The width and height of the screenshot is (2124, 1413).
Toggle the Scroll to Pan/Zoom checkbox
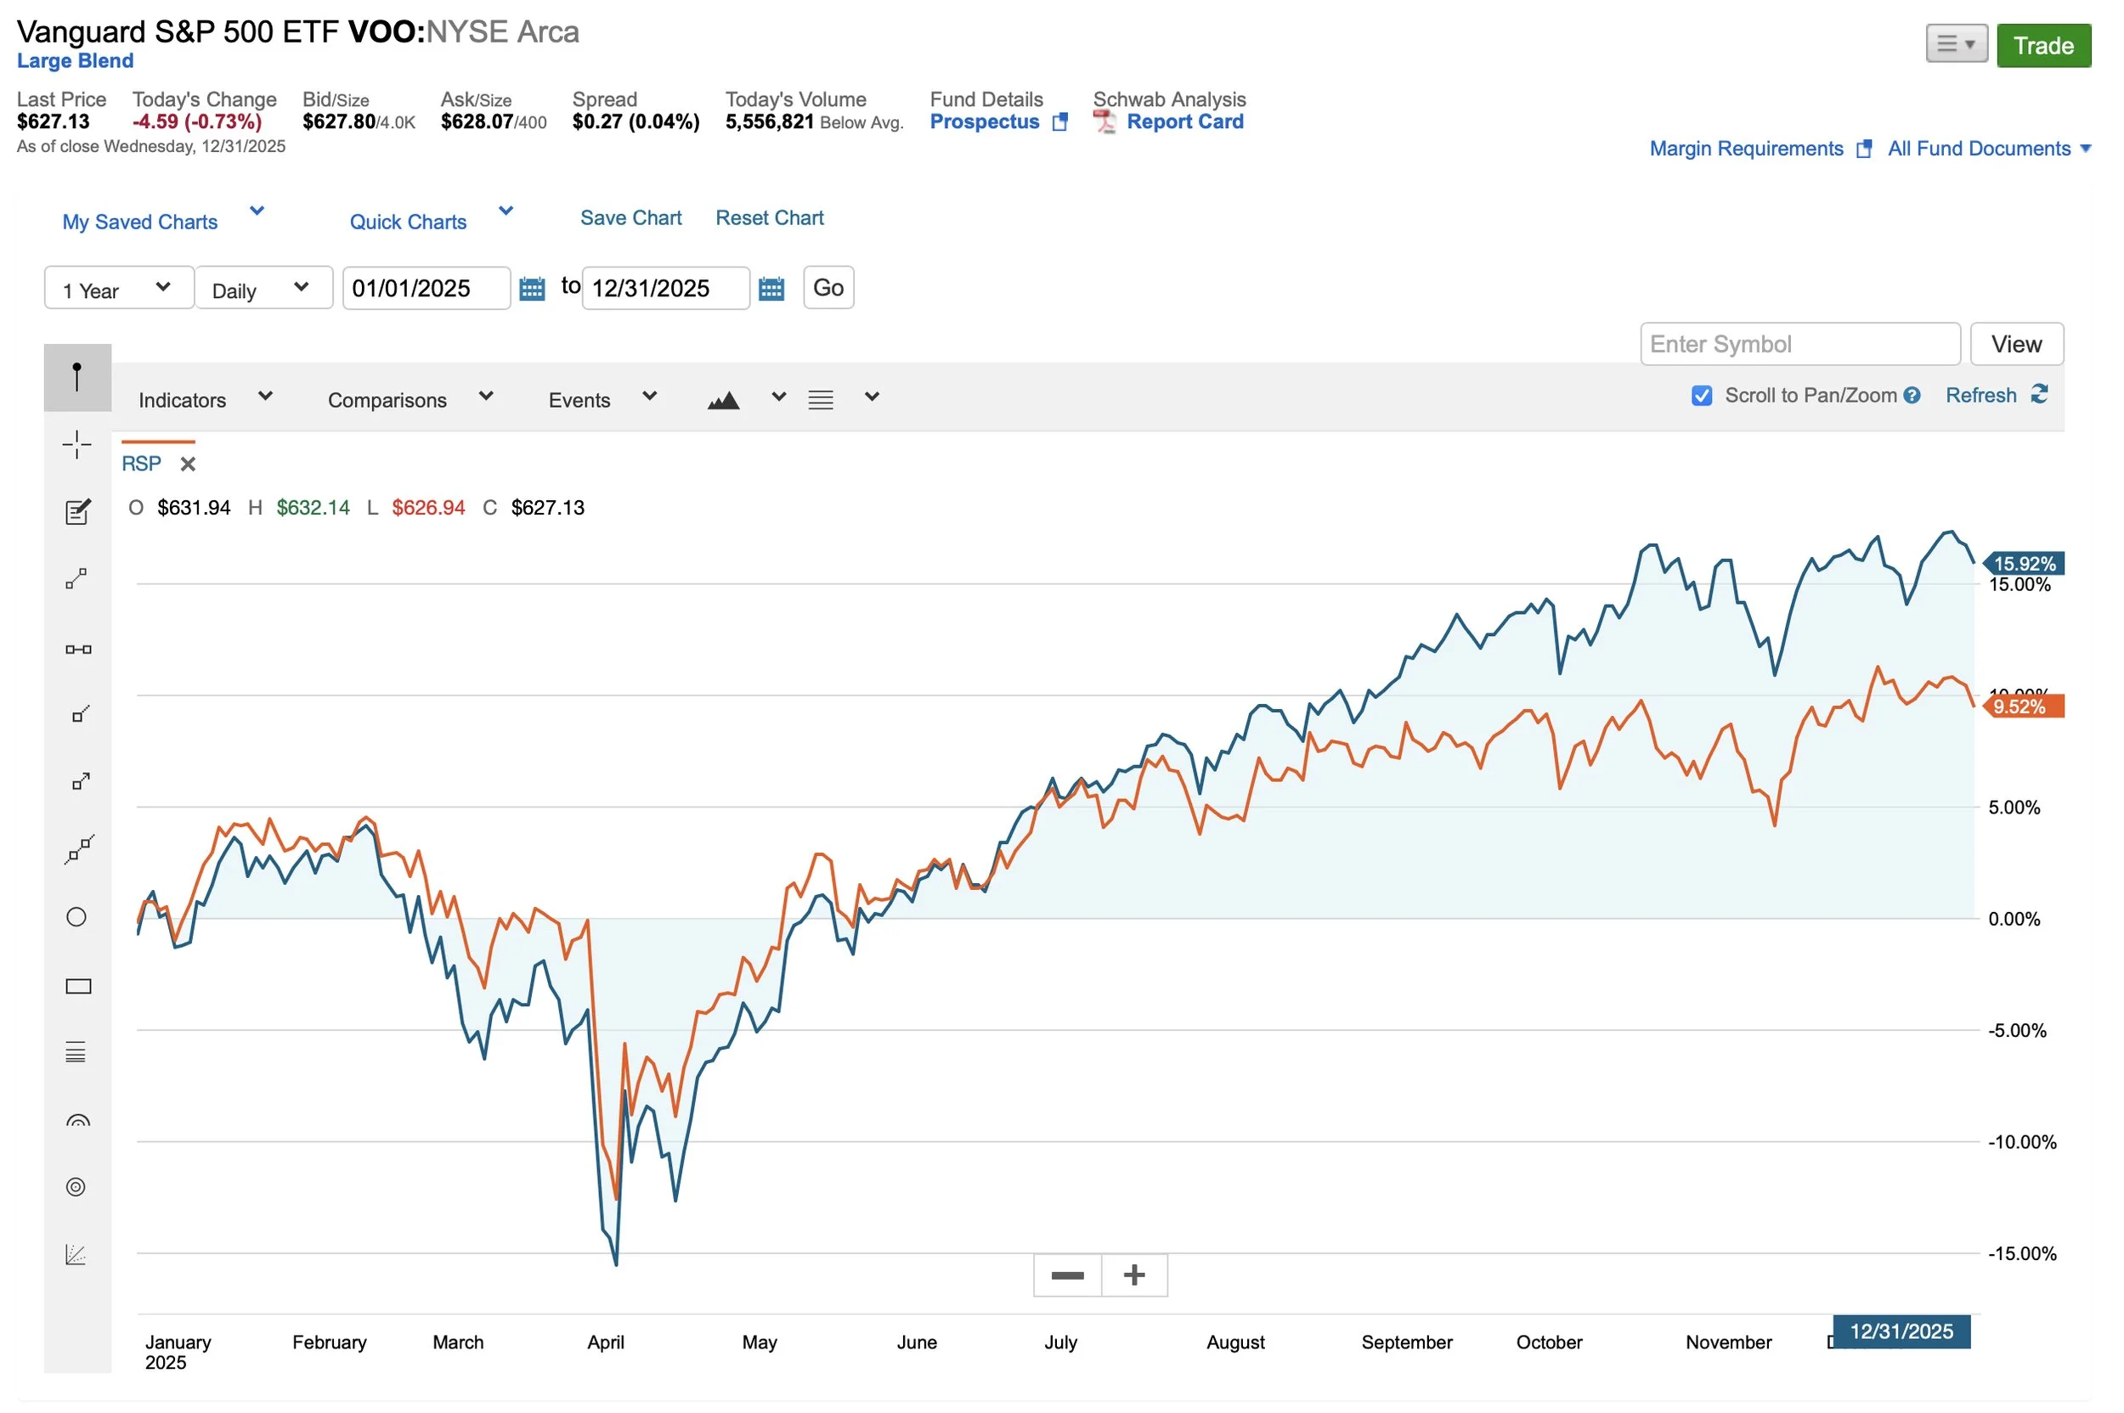point(1701,396)
